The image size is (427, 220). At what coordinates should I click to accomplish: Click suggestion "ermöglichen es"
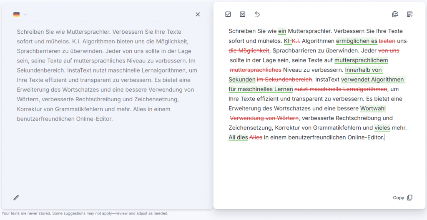point(357,41)
